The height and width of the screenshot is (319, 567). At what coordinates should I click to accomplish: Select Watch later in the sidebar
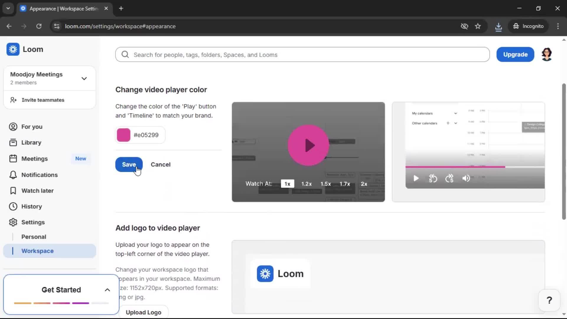coord(38,191)
